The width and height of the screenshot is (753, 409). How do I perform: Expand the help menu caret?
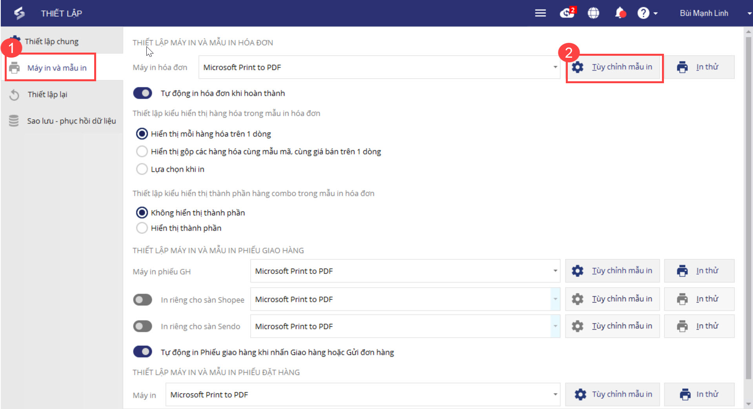pos(656,13)
